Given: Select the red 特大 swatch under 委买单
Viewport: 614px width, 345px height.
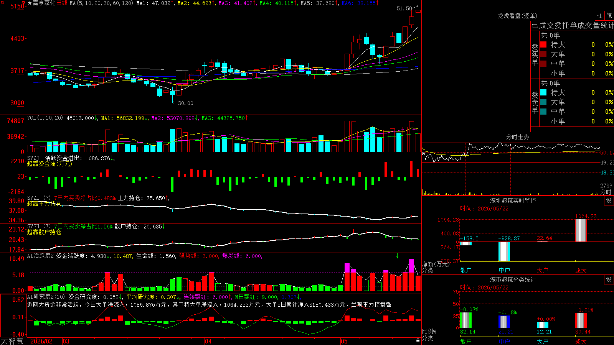Looking at the screenshot, I should (x=543, y=44).
